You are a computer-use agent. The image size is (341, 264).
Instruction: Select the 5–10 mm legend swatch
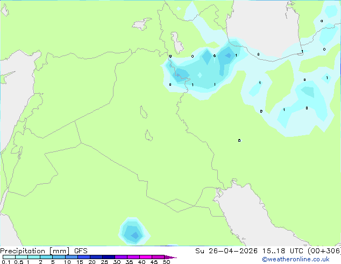tap(59, 257)
